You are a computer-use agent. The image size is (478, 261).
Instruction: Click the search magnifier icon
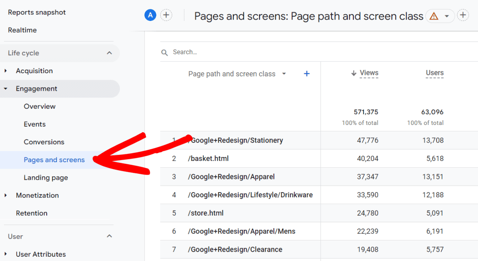[164, 52]
